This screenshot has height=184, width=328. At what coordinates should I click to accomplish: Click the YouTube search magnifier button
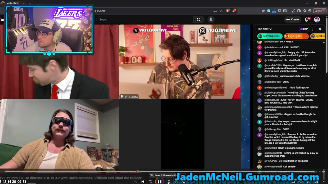click(199, 19)
